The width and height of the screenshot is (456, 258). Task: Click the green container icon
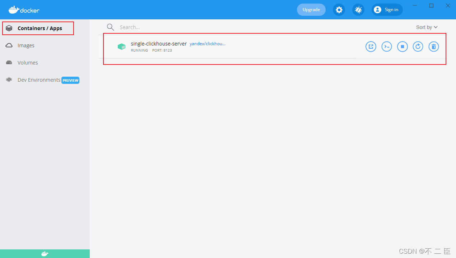click(x=122, y=47)
